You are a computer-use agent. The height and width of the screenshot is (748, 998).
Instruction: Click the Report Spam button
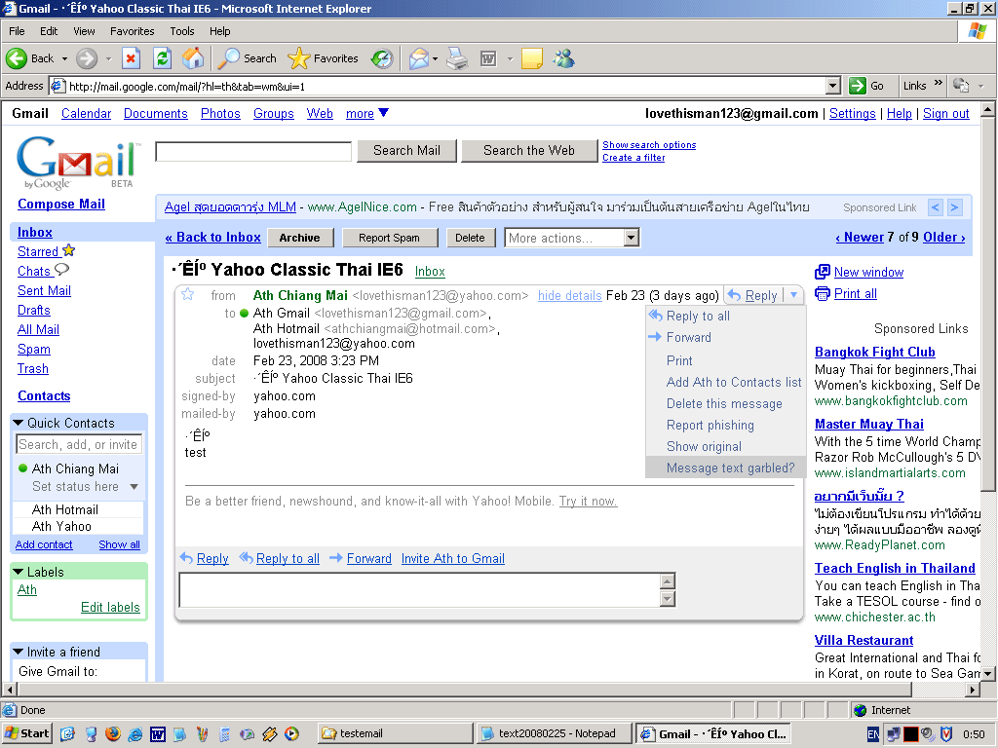(389, 238)
